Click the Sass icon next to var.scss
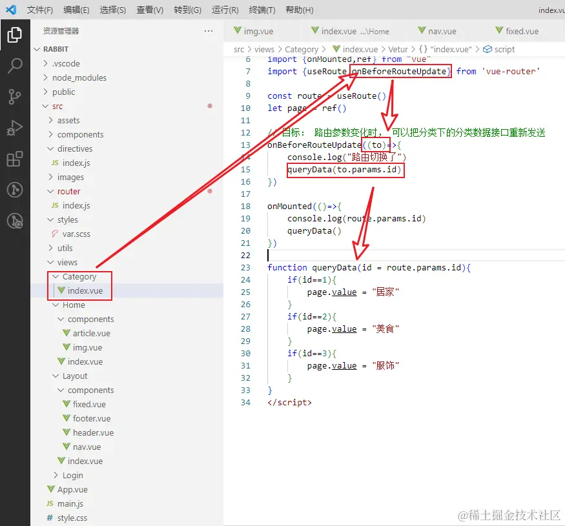This screenshot has width=565, height=526. pyautogui.click(x=55, y=234)
